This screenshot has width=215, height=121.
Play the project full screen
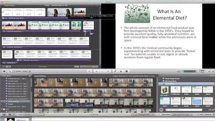pos(4,67)
